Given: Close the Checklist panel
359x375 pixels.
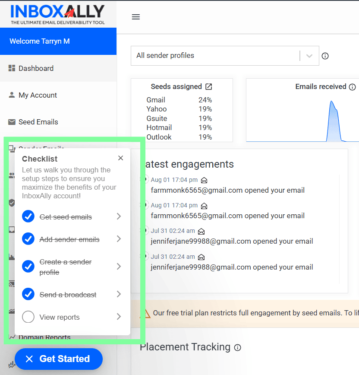Looking at the screenshot, I should 121,158.
